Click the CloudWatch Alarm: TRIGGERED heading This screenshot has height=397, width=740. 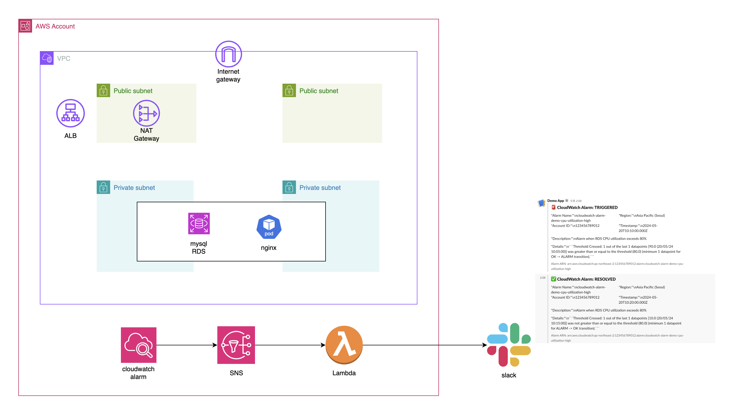(587, 207)
